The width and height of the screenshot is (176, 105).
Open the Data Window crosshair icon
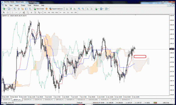[x=19, y=9]
